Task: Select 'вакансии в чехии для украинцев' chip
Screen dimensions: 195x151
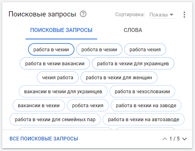Action: (63, 92)
